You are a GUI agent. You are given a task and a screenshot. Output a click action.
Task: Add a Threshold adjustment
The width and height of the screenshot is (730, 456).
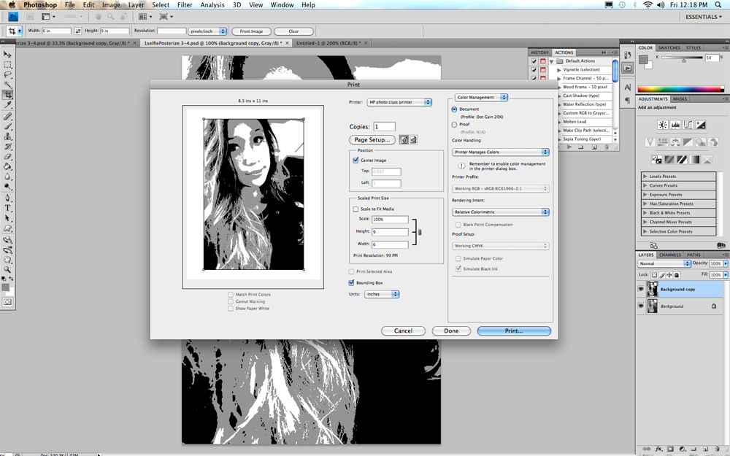click(x=682, y=160)
